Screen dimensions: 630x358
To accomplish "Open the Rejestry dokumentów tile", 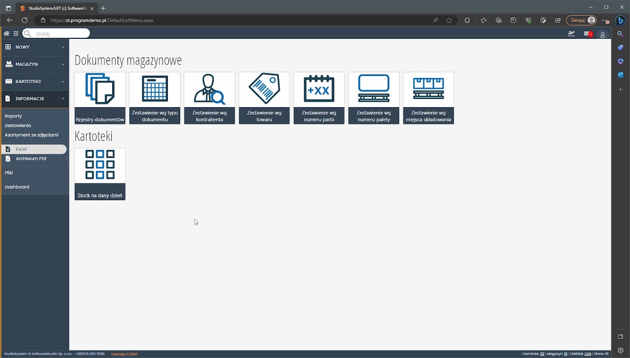I will 100,98.
